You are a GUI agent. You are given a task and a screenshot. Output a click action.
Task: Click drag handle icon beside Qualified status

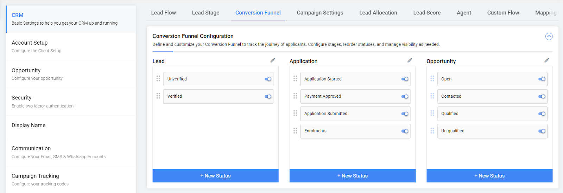tap(432, 113)
